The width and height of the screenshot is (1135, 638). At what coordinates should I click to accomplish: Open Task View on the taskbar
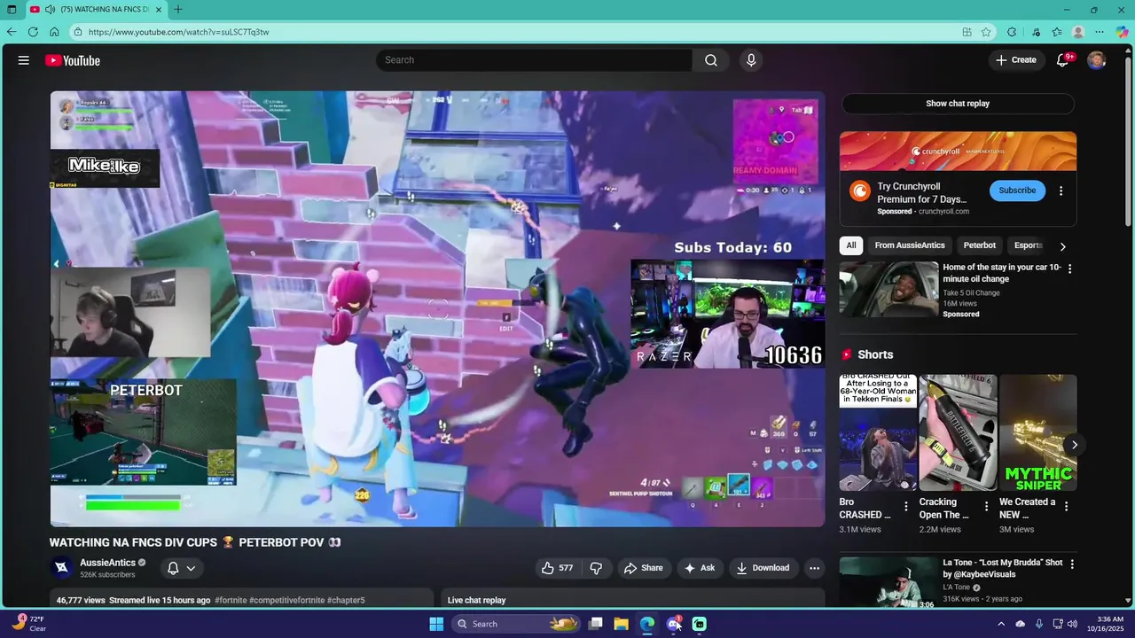point(596,624)
